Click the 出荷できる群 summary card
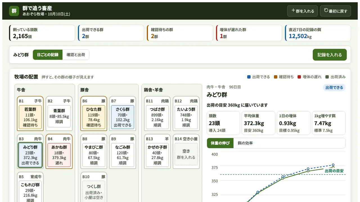The width and height of the screenshot is (360, 202). (111, 33)
